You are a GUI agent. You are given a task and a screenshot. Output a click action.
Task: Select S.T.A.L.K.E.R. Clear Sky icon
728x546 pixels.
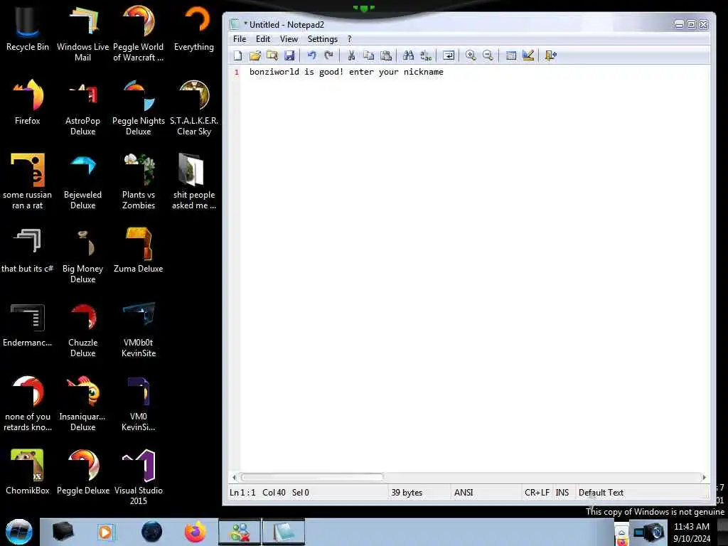point(194,108)
